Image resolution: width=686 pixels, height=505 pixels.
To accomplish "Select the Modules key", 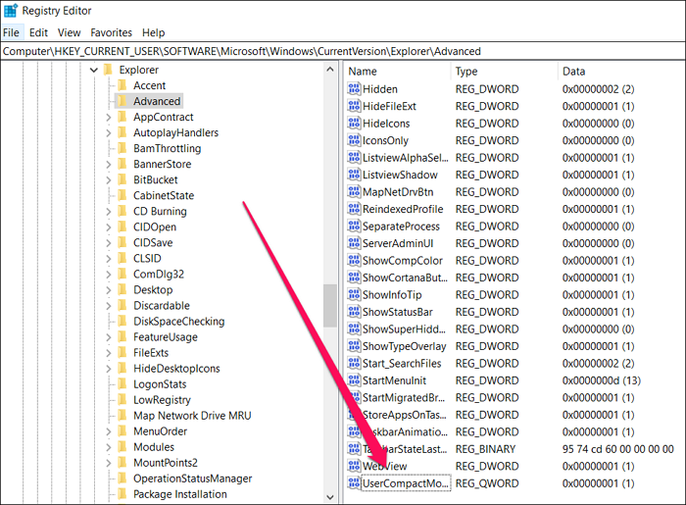I will coord(154,447).
